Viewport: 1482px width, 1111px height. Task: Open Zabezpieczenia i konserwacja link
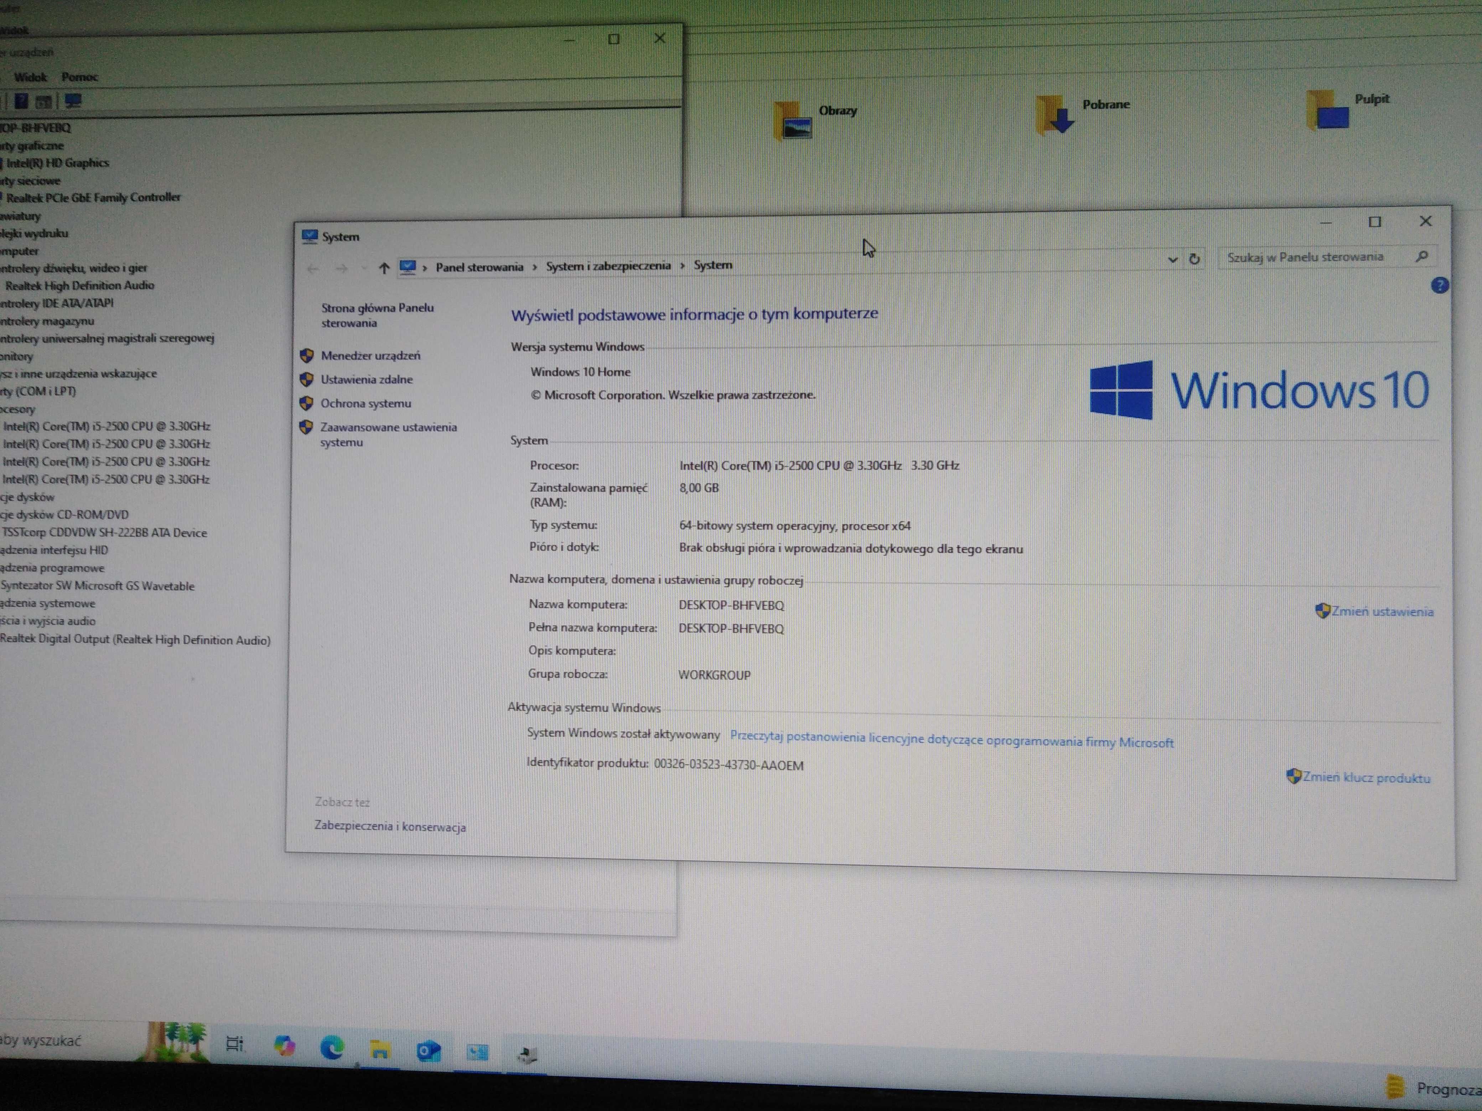tap(390, 826)
